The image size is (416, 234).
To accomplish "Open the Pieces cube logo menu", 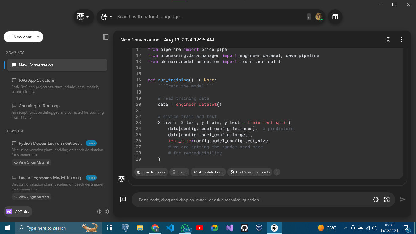I will [x=83, y=17].
